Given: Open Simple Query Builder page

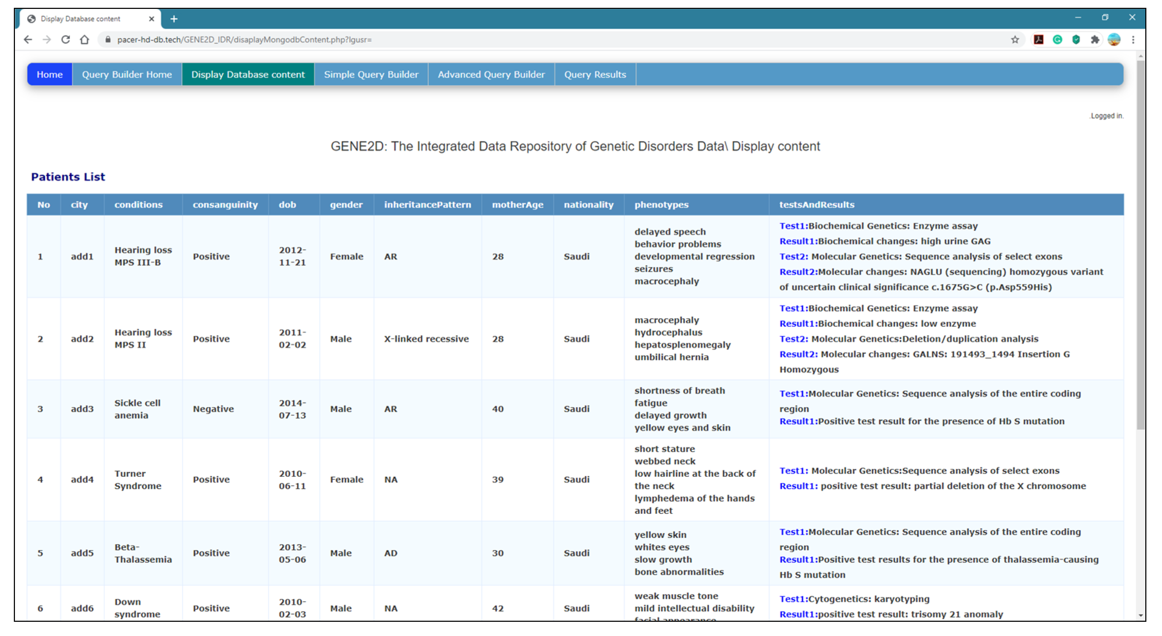Looking at the screenshot, I should point(371,74).
